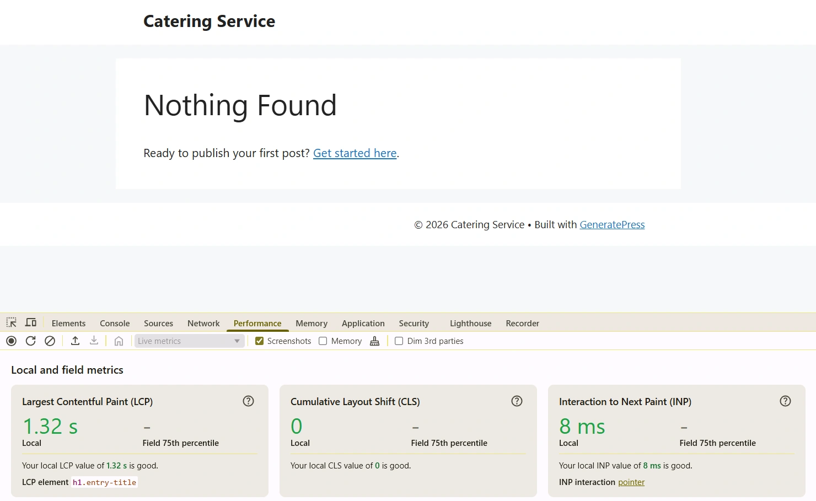Open the Live metrics dropdown

[189, 341]
